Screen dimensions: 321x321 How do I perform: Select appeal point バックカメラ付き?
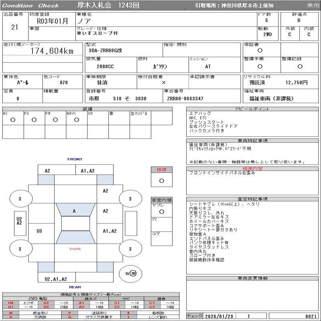(207, 131)
